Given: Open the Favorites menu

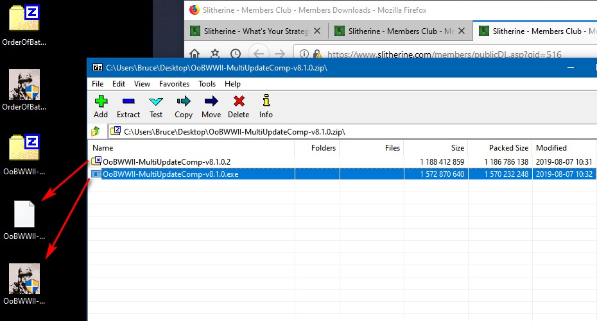Looking at the screenshot, I should point(174,84).
